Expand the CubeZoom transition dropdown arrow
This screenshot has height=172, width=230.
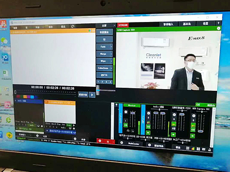coord(111,68)
